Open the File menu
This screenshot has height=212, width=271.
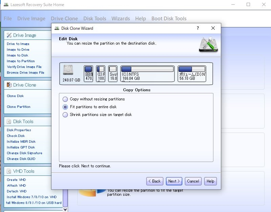tap(8, 19)
